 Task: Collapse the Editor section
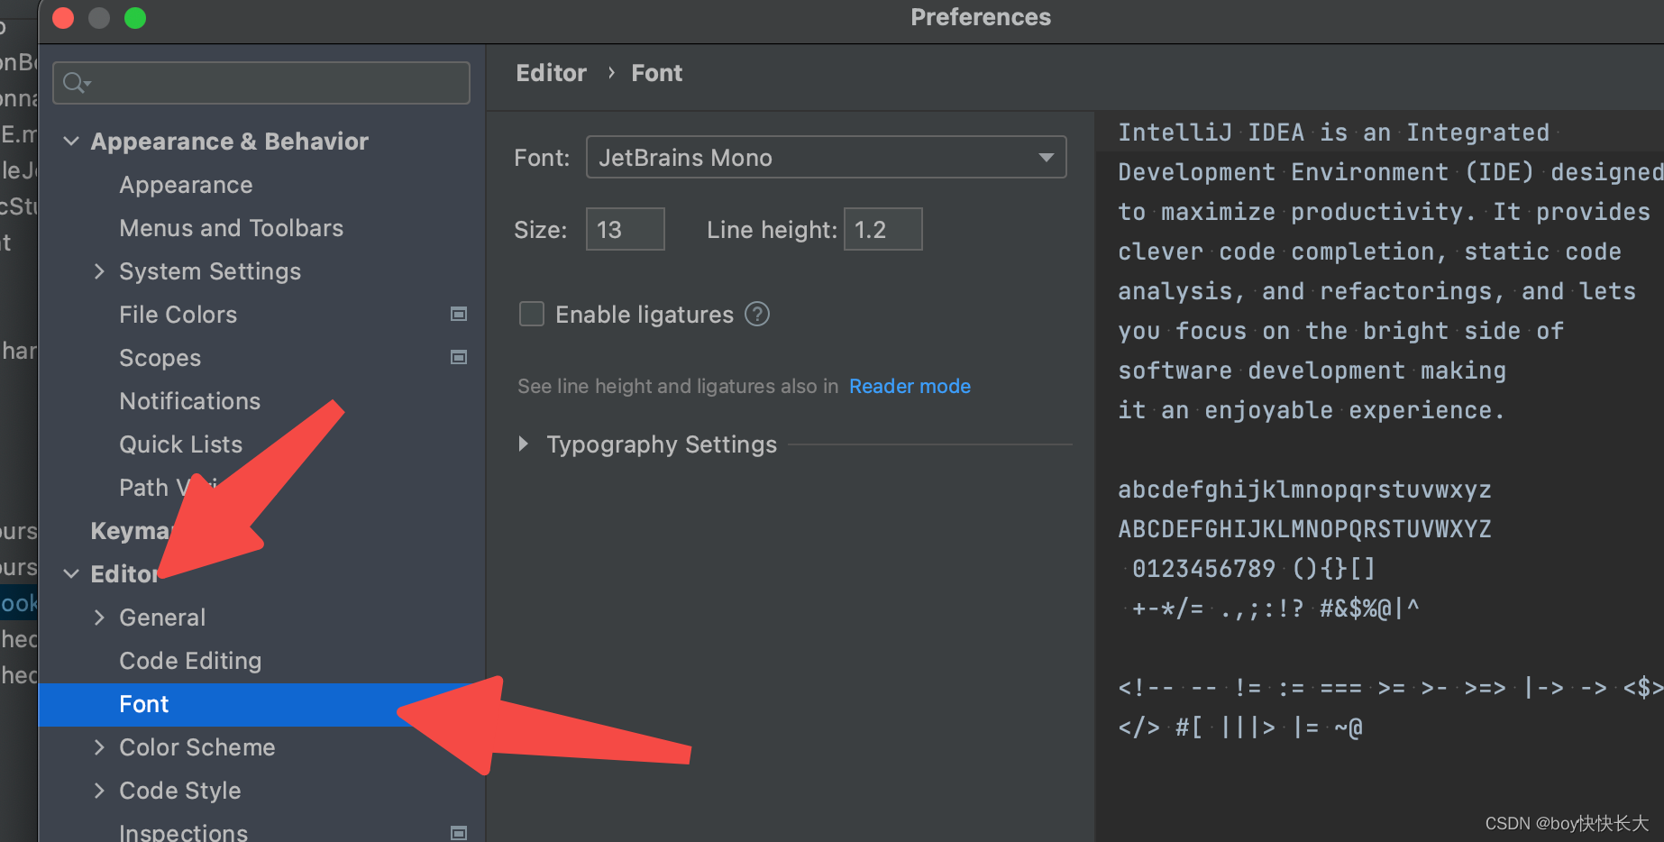[71, 574]
